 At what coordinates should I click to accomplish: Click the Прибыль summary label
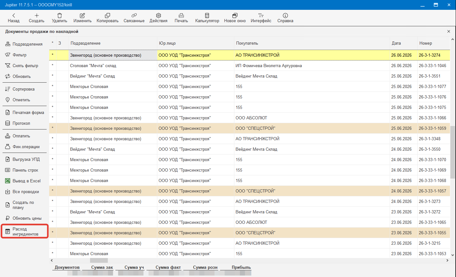(241, 267)
